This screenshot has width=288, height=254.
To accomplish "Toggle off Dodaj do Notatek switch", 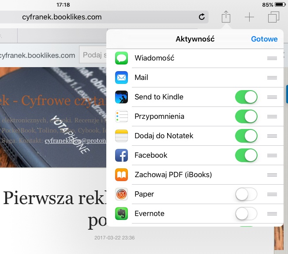I will pos(246,136).
